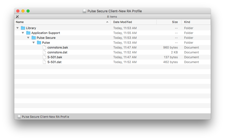Click the 2 KB size value

[x=174, y=52]
